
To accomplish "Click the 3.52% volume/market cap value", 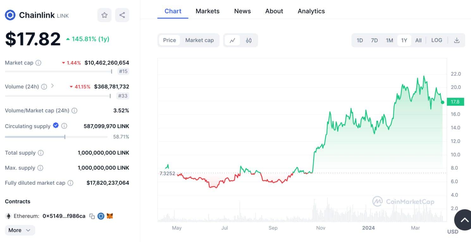I will (121, 110).
